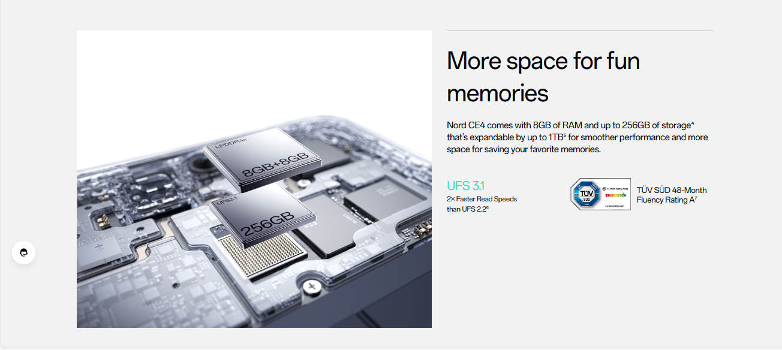Click the TÜV SÜD certificate badge thumbnail
Image resolution: width=782 pixels, height=350 pixels.
(x=600, y=194)
